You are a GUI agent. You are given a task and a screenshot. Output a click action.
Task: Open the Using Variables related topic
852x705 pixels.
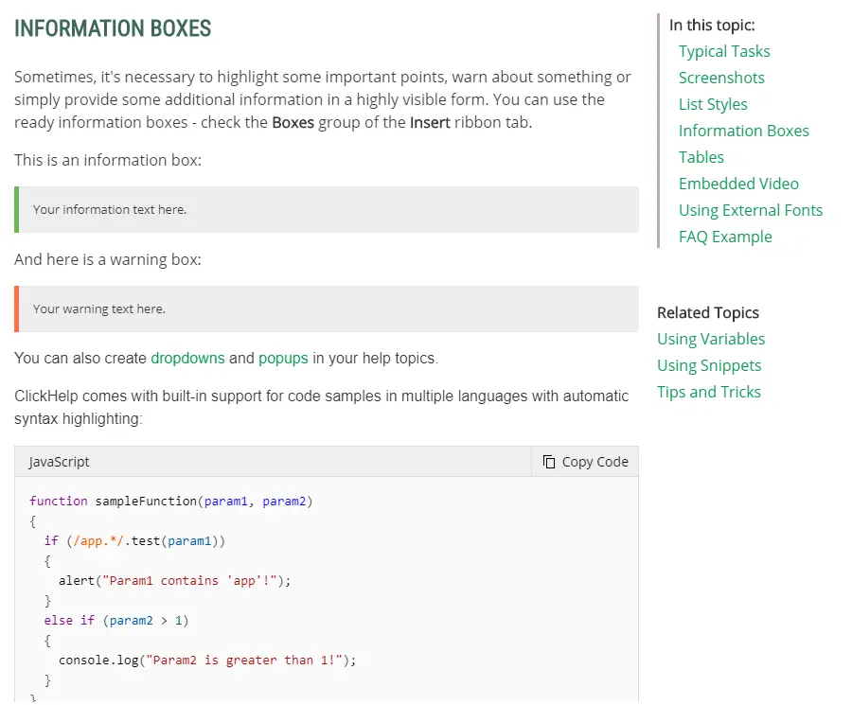pos(711,339)
